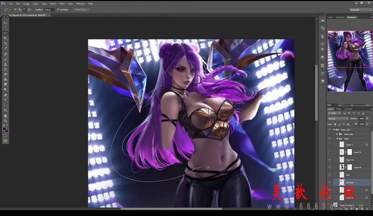Open the Opacity slider dropdown arrow
Viewport: 373px width, 216px height.
[x=367, y=118]
